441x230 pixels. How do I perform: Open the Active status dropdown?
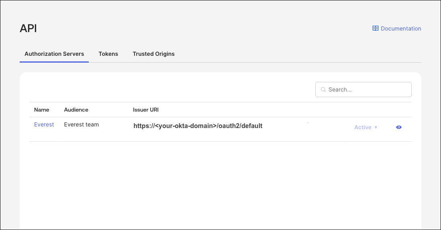click(365, 127)
